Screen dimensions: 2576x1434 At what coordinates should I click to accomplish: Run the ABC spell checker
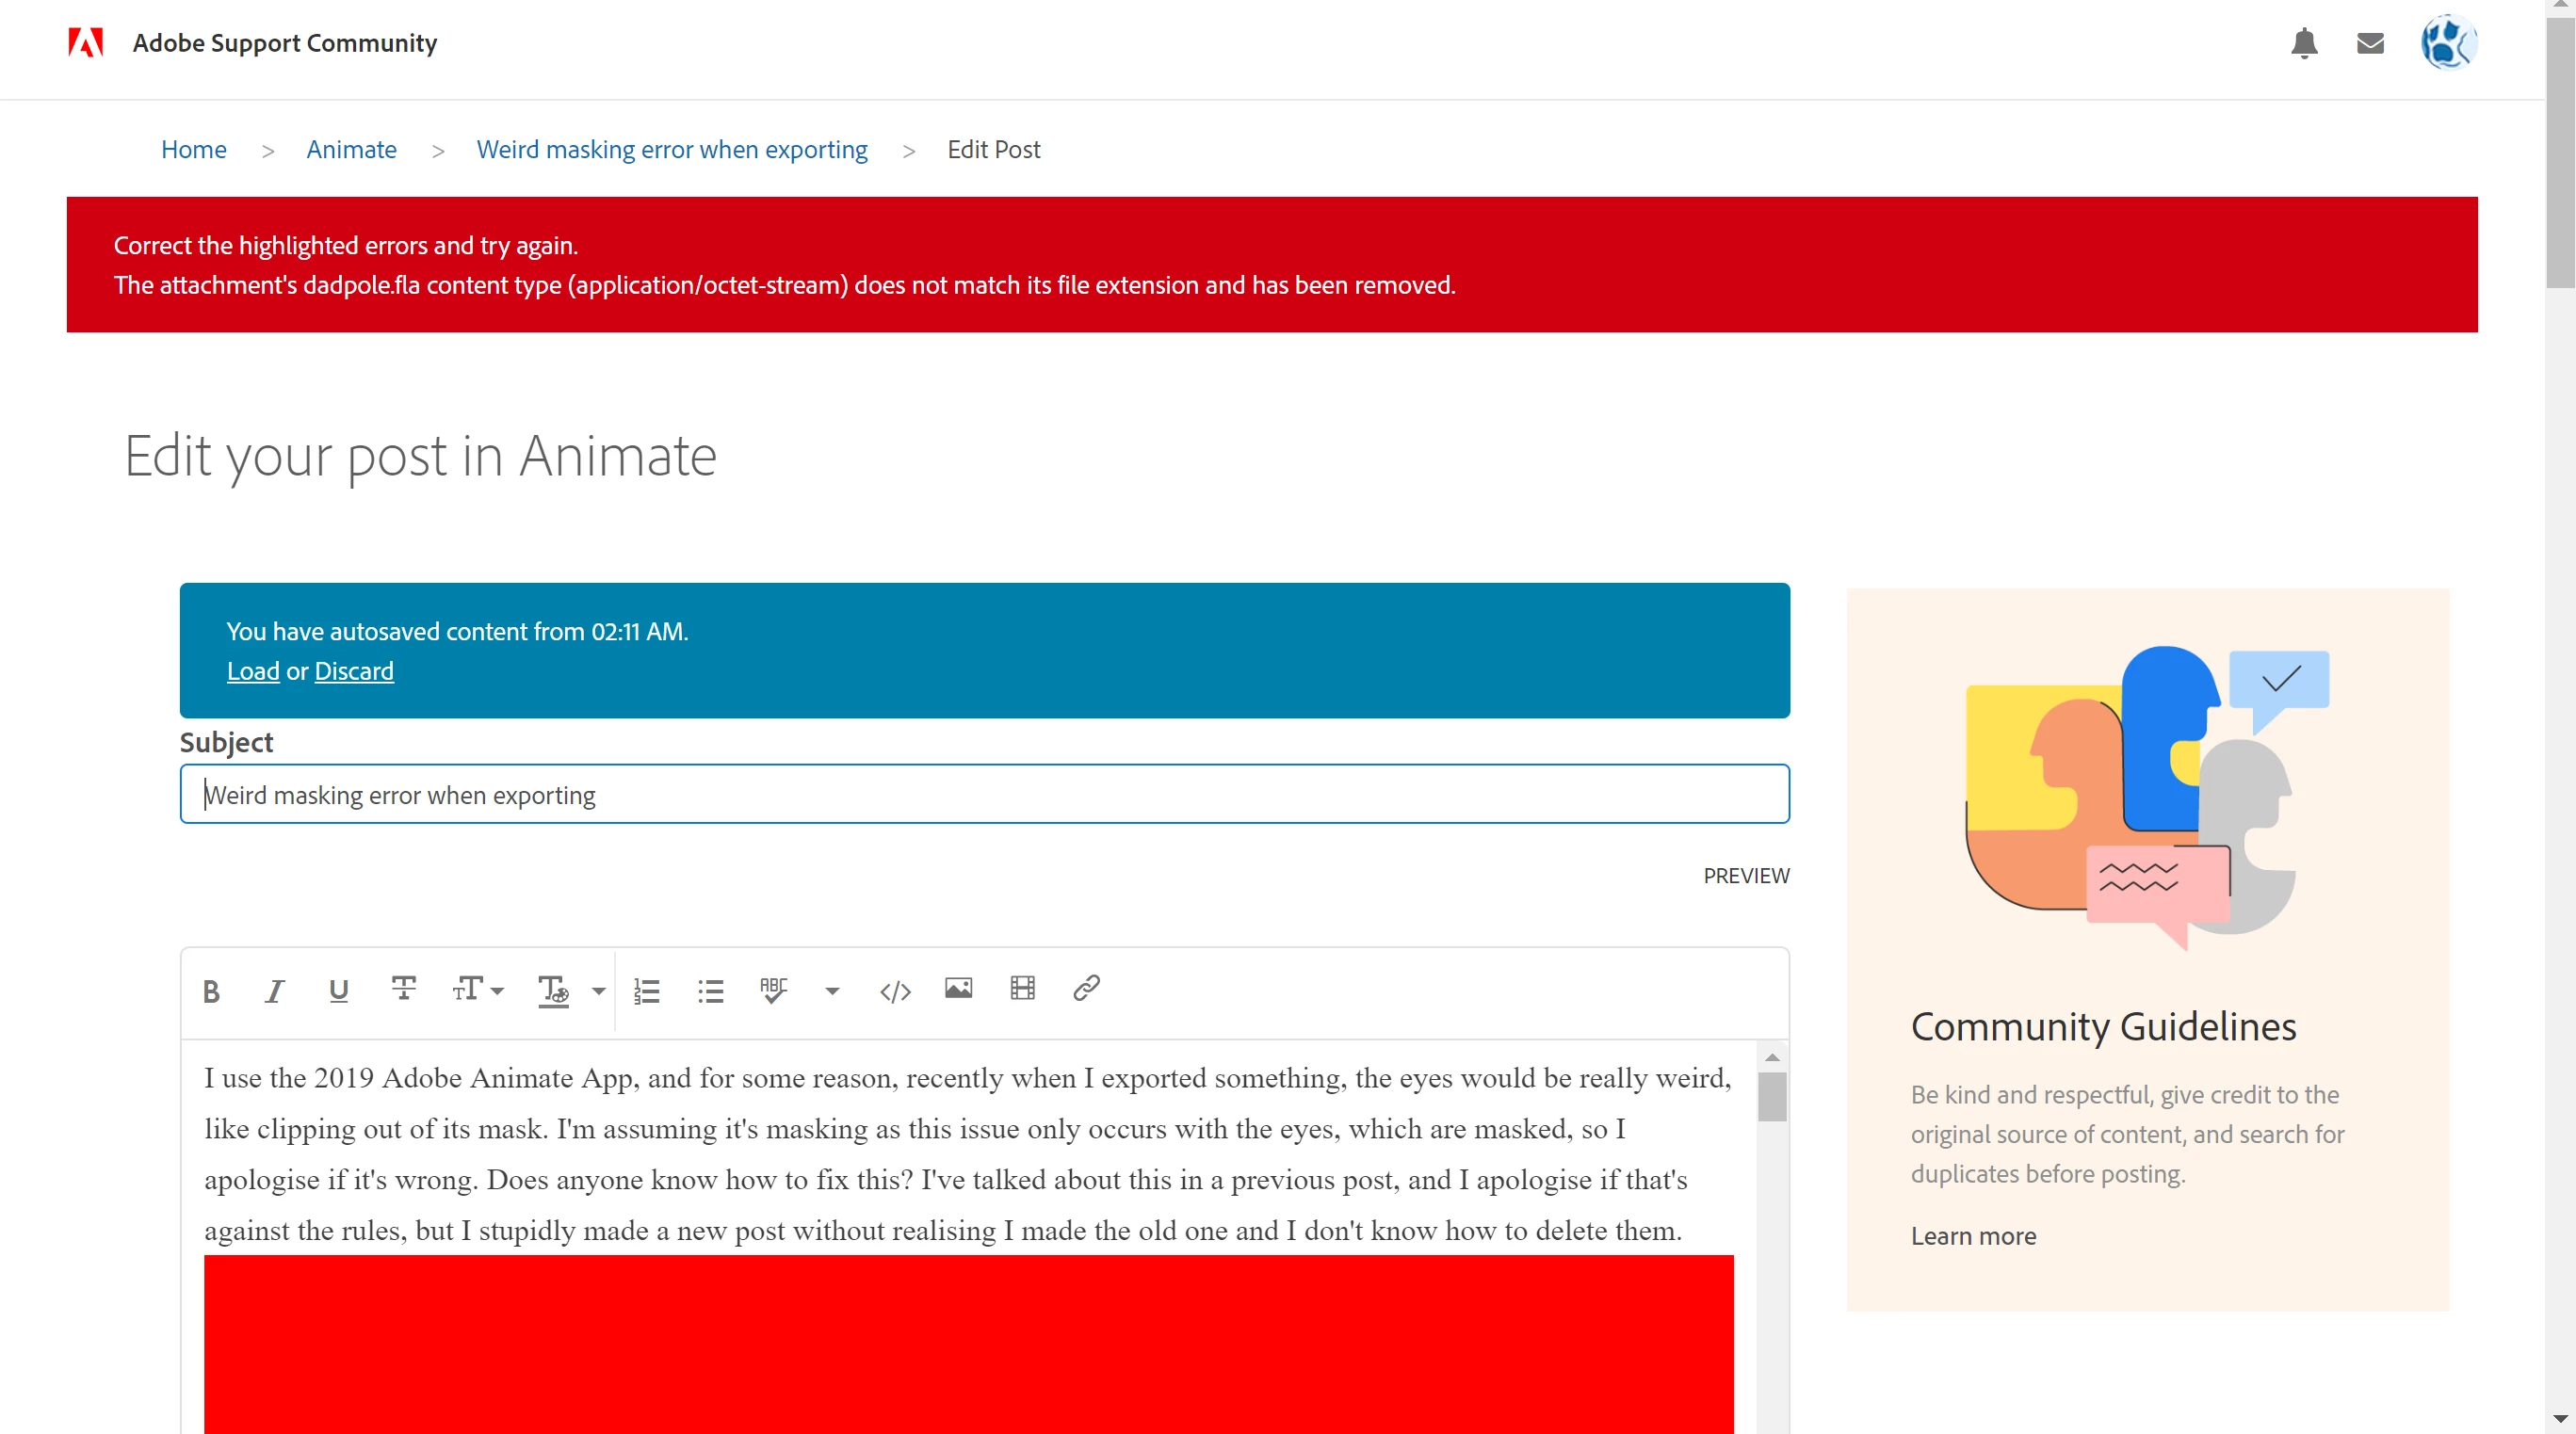click(773, 989)
